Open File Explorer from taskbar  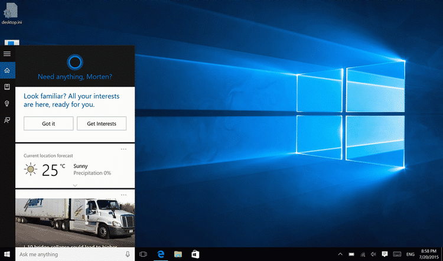[x=178, y=255]
